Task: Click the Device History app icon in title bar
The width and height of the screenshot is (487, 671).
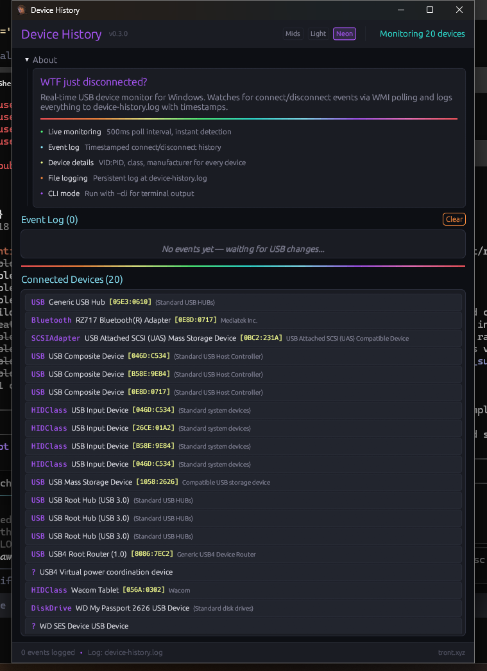Action: pyautogui.click(x=21, y=10)
